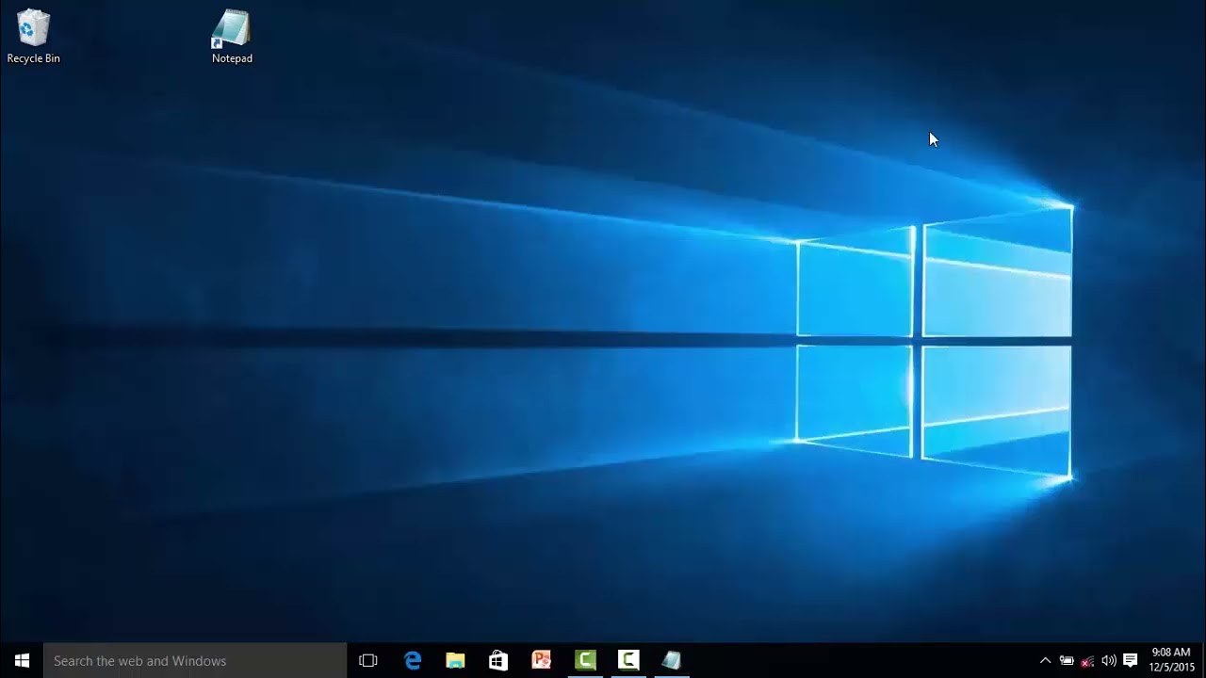The height and width of the screenshot is (678, 1206).
Task: Open the Action Center notifications icon
Action: coord(1131,660)
